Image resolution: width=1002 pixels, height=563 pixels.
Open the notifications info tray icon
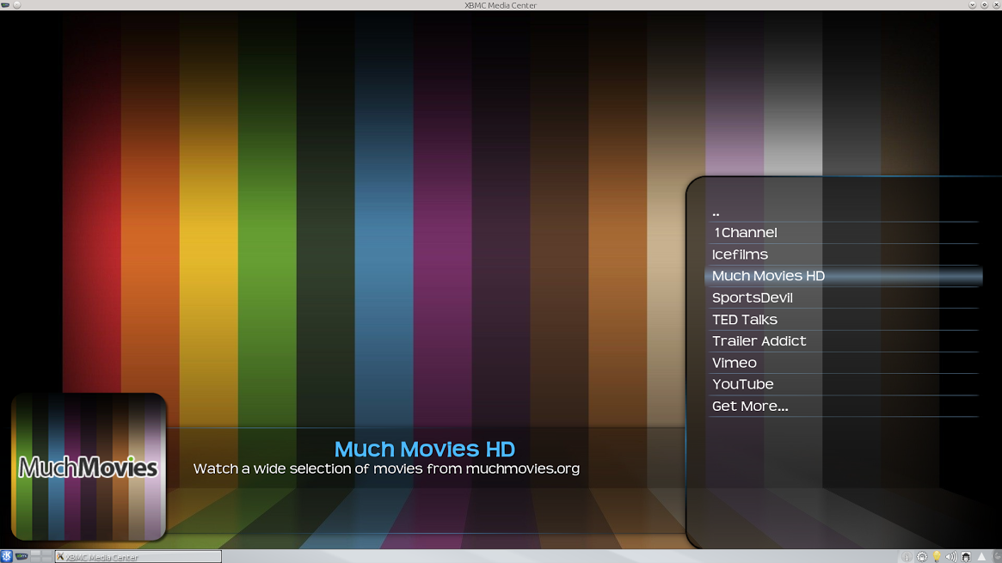tap(907, 557)
